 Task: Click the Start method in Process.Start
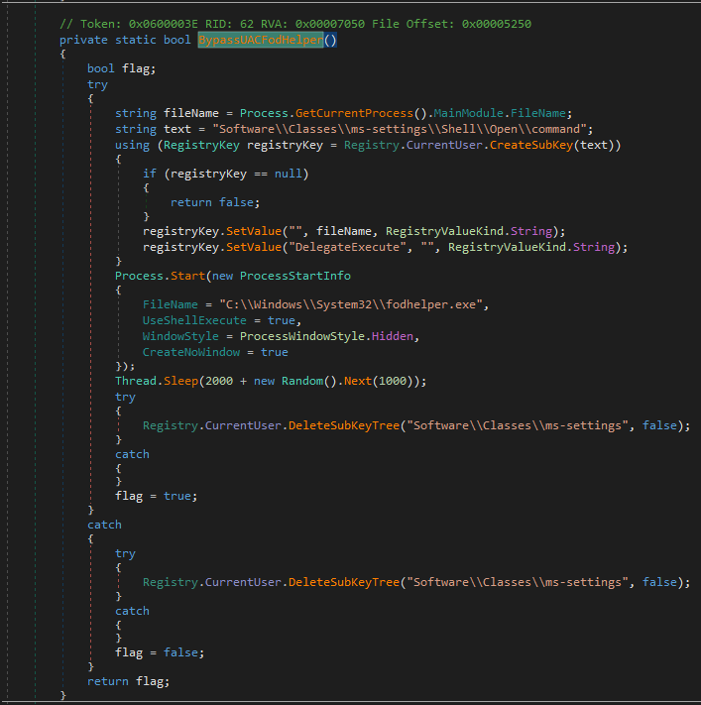(187, 276)
